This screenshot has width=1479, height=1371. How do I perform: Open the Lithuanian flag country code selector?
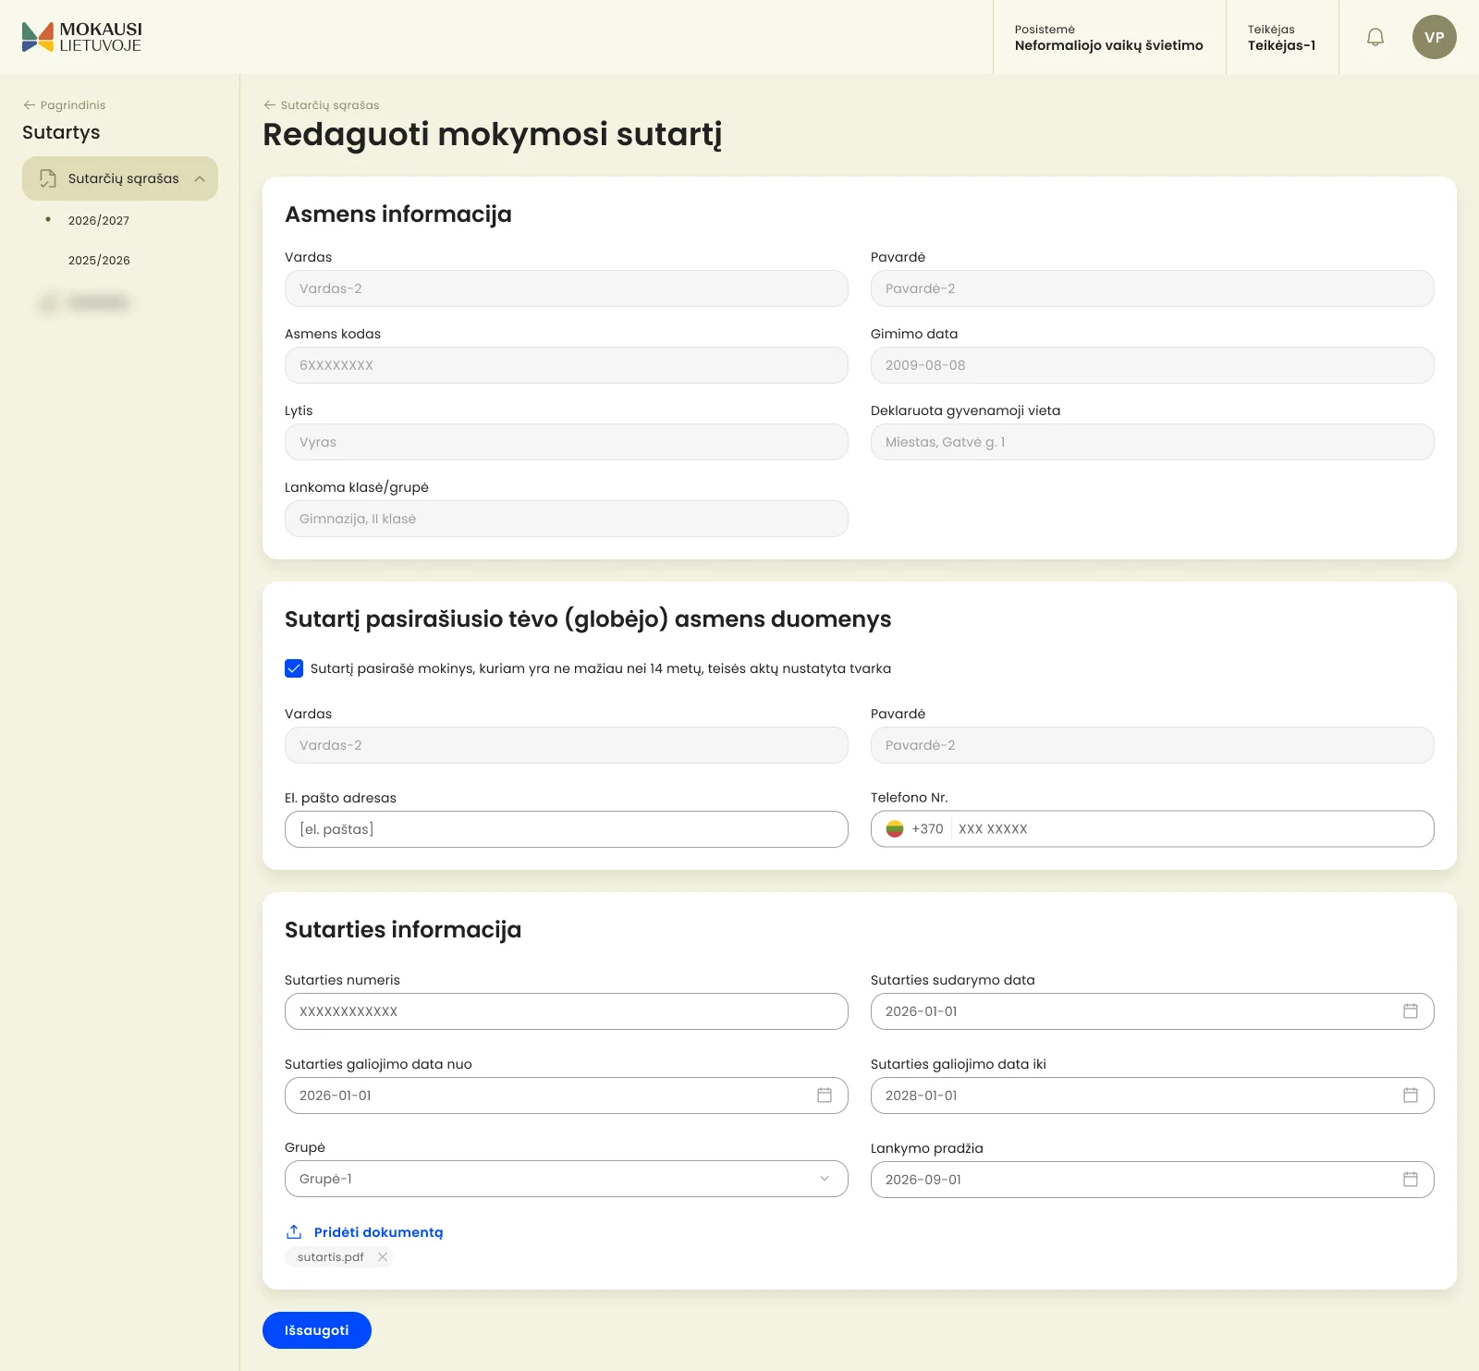pos(895,829)
